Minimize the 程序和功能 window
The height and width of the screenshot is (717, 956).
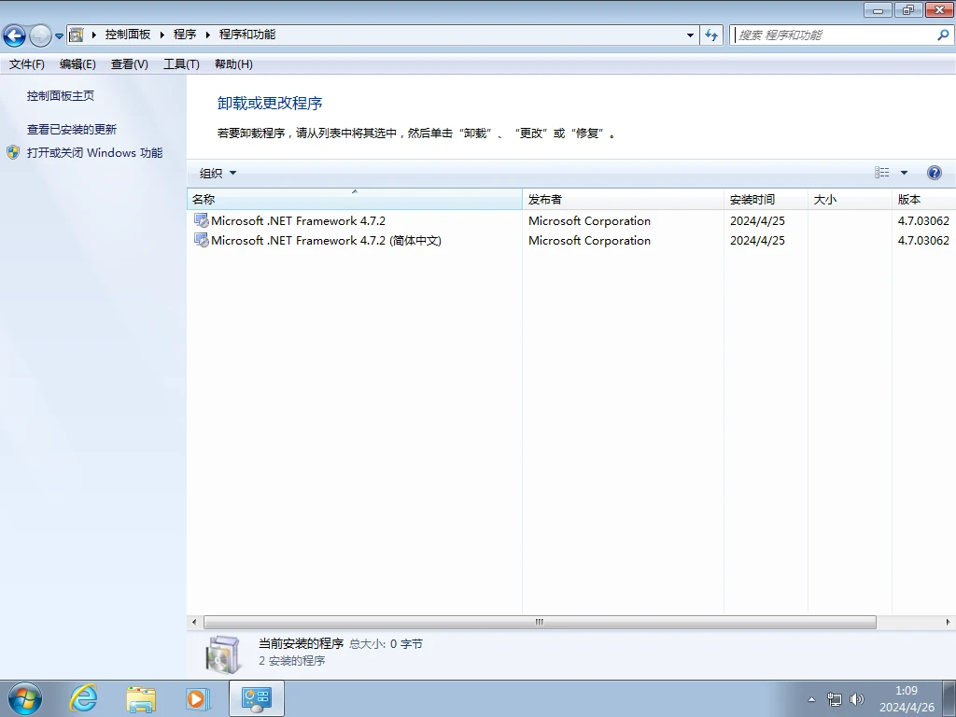coord(878,9)
